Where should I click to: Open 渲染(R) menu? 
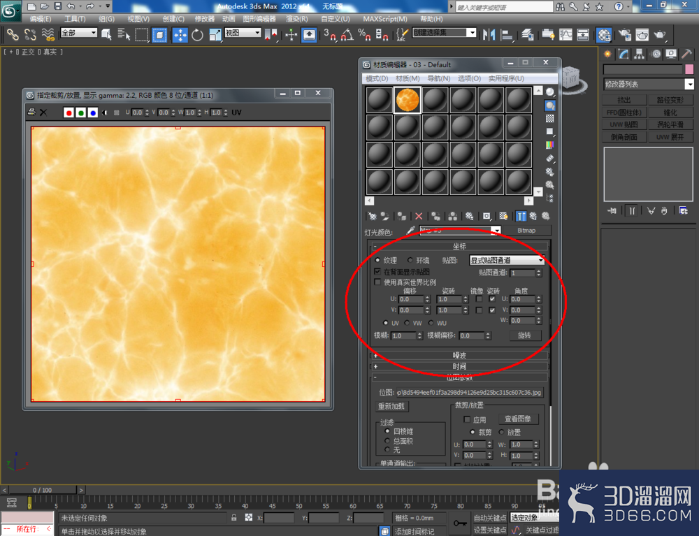coord(296,19)
